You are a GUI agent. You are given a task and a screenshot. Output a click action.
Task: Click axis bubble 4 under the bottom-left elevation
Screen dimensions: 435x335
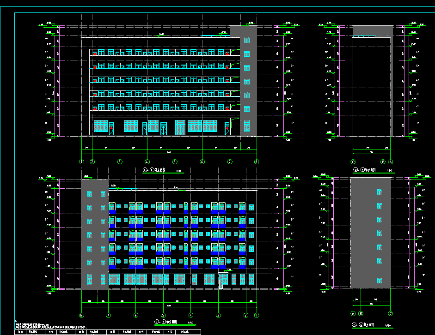[190, 316]
